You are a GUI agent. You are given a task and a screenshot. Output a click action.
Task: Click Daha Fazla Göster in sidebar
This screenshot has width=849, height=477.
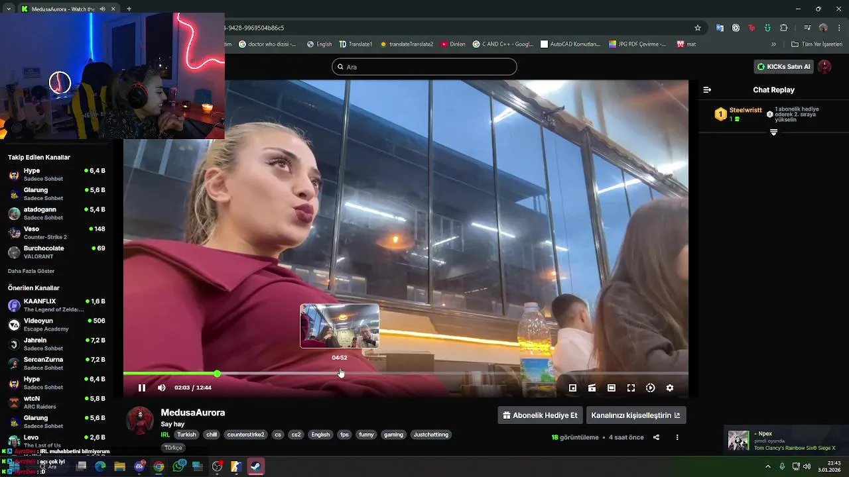click(31, 271)
